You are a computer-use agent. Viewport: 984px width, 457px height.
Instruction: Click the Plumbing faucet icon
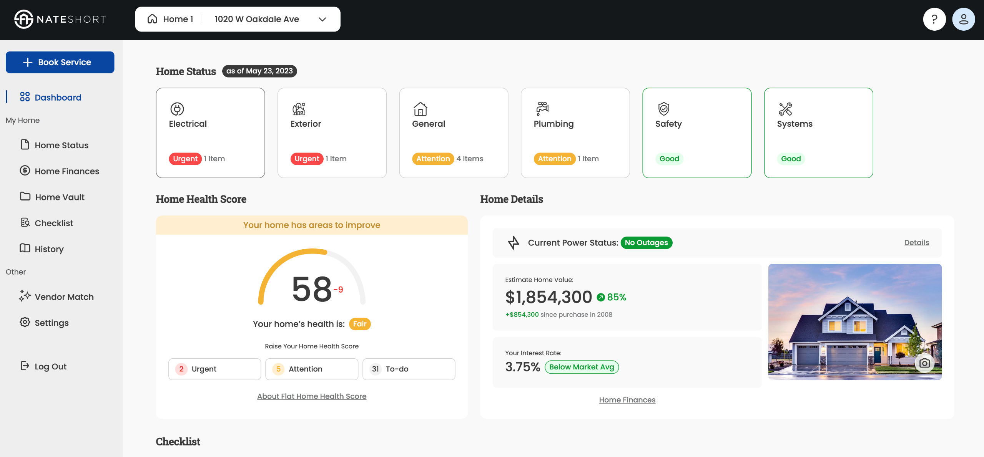pos(542,109)
